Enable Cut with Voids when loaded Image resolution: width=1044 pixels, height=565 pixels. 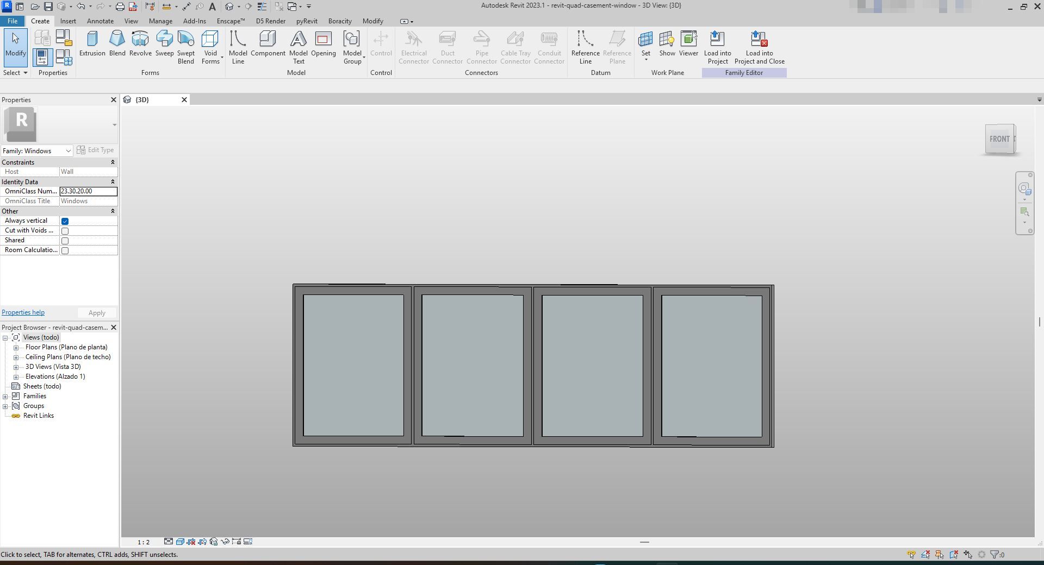(65, 231)
